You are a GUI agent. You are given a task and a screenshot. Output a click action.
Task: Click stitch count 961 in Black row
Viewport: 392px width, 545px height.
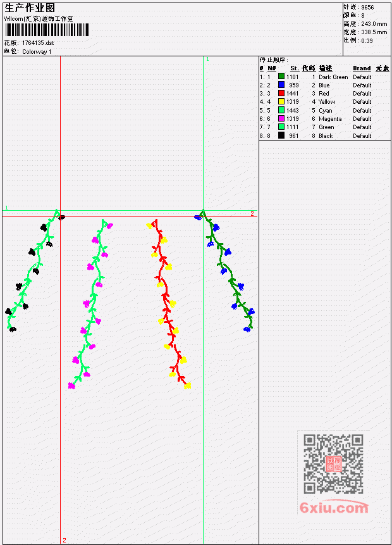294,136
